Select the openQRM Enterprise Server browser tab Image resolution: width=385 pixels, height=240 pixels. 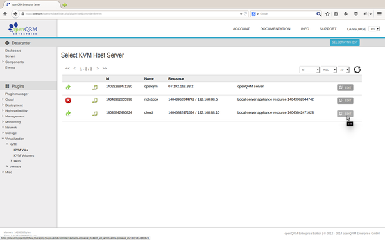[x=31, y=4]
